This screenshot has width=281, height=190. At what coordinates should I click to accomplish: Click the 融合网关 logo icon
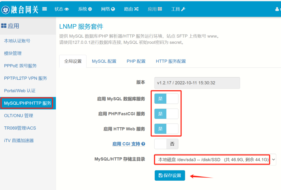(5, 10)
